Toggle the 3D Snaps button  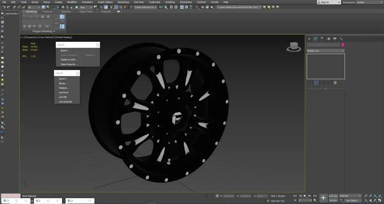click(x=112, y=7)
